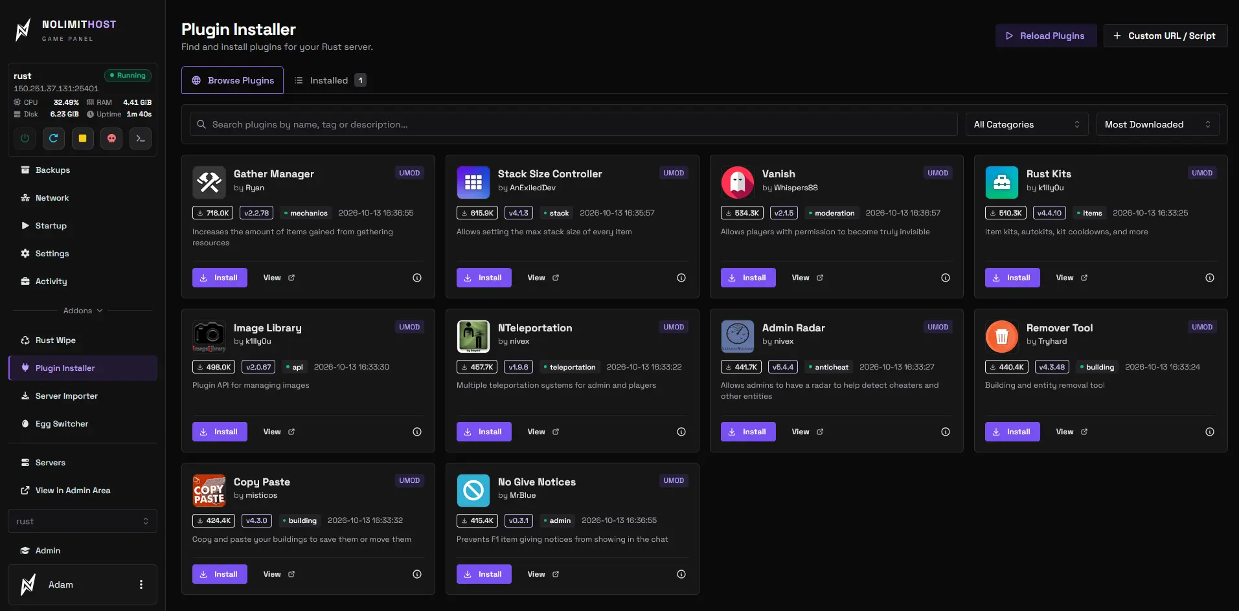
Task: View the NTeleportation plugin page
Action: [x=543, y=432]
